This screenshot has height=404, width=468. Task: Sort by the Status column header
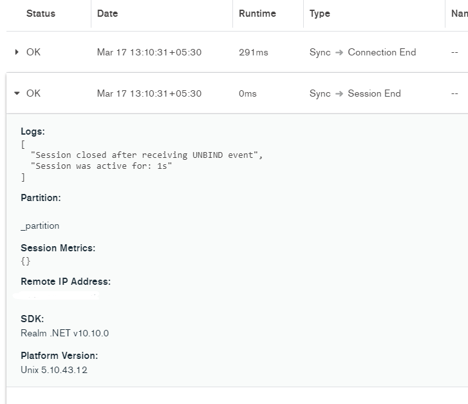click(41, 14)
